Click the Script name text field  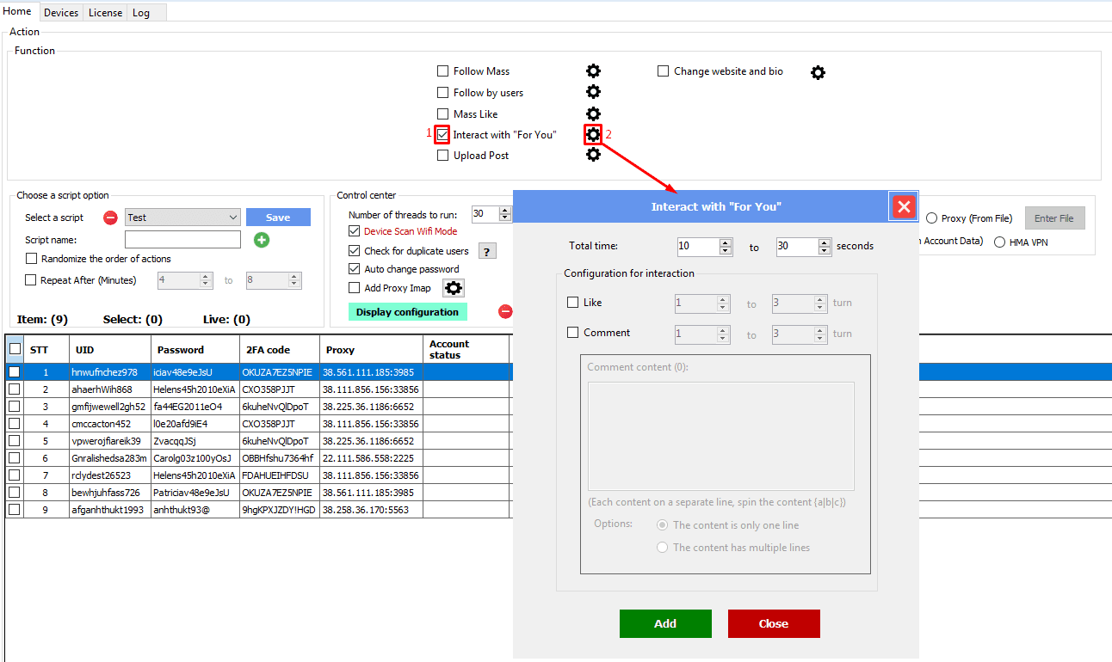182,240
